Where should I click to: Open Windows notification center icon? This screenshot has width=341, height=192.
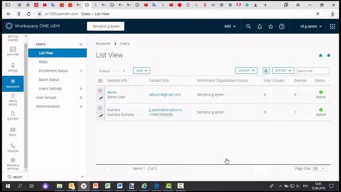pyautogui.click(x=331, y=186)
